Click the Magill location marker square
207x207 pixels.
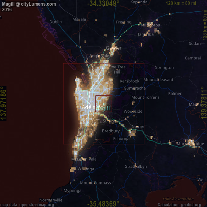pos(103,103)
